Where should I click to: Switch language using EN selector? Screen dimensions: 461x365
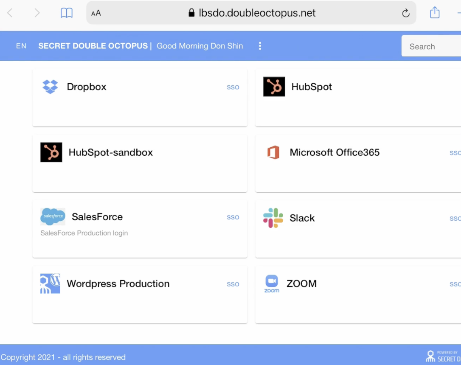21,46
